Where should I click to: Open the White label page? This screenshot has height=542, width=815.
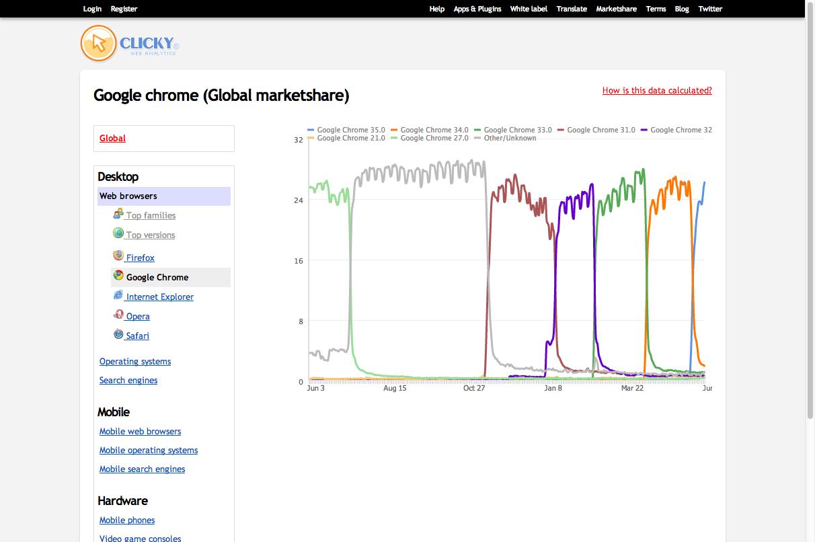pyautogui.click(x=529, y=9)
